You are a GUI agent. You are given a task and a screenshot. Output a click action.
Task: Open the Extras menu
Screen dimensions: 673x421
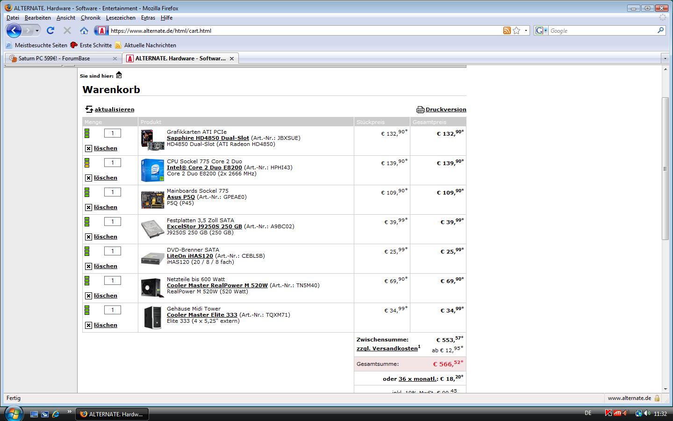pos(148,18)
